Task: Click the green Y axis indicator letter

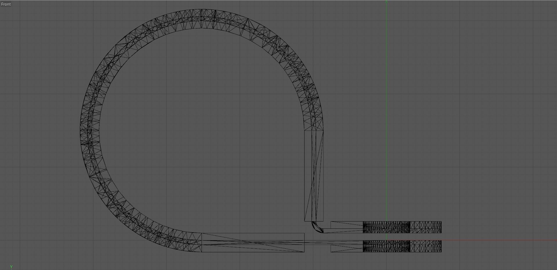Action: pyautogui.click(x=11, y=267)
